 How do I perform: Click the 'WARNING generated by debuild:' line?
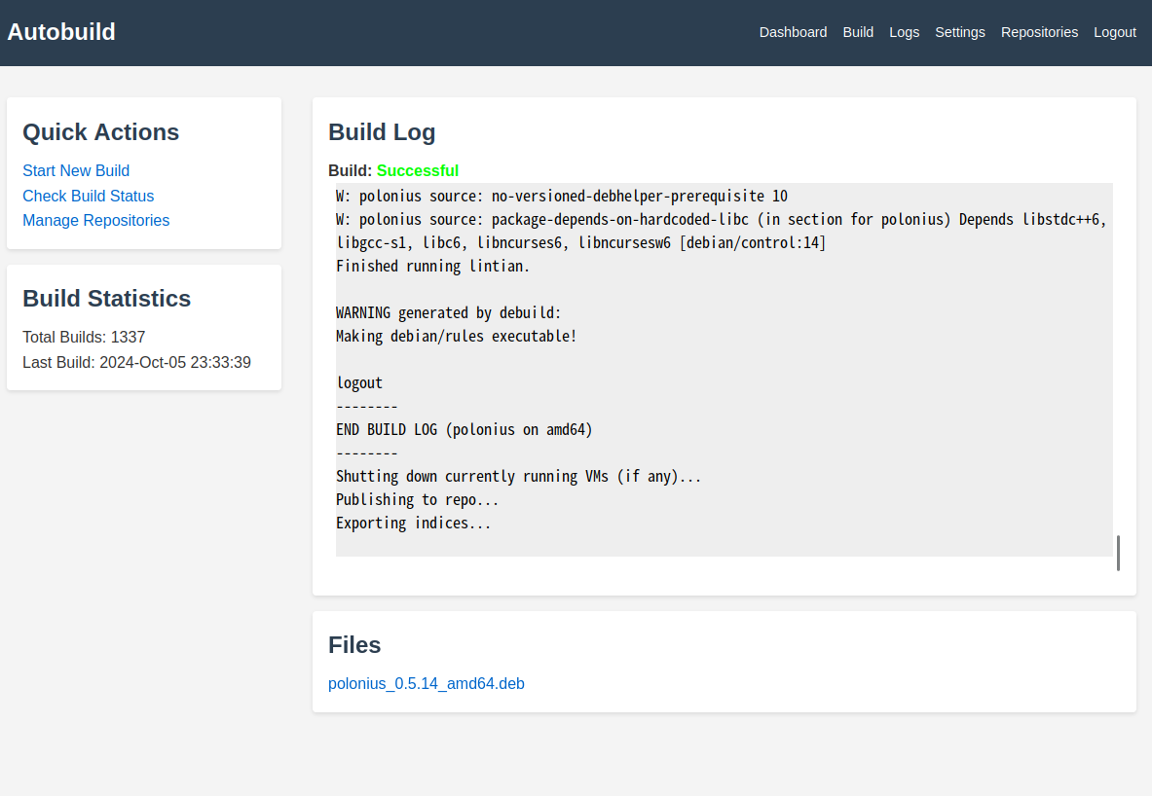[x=448, y=312]
